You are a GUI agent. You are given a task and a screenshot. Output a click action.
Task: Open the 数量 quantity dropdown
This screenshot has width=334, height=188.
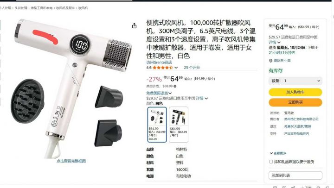pos(295,81)
